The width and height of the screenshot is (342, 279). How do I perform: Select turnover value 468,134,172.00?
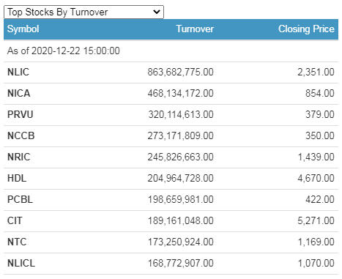click(181, 93)
